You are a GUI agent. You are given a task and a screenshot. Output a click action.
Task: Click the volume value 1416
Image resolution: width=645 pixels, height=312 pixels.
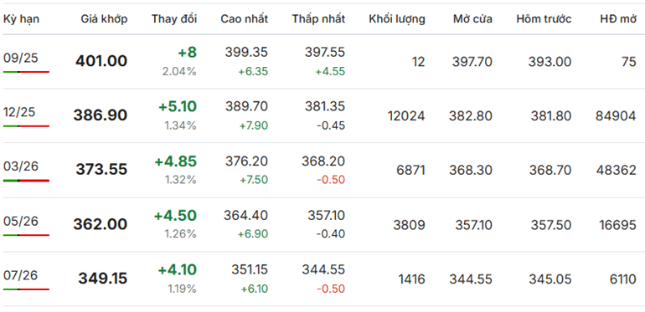click(x=412, y=279)
